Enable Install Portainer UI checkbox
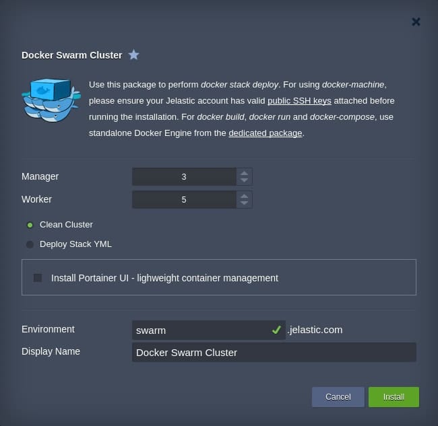 pos(38,278)
